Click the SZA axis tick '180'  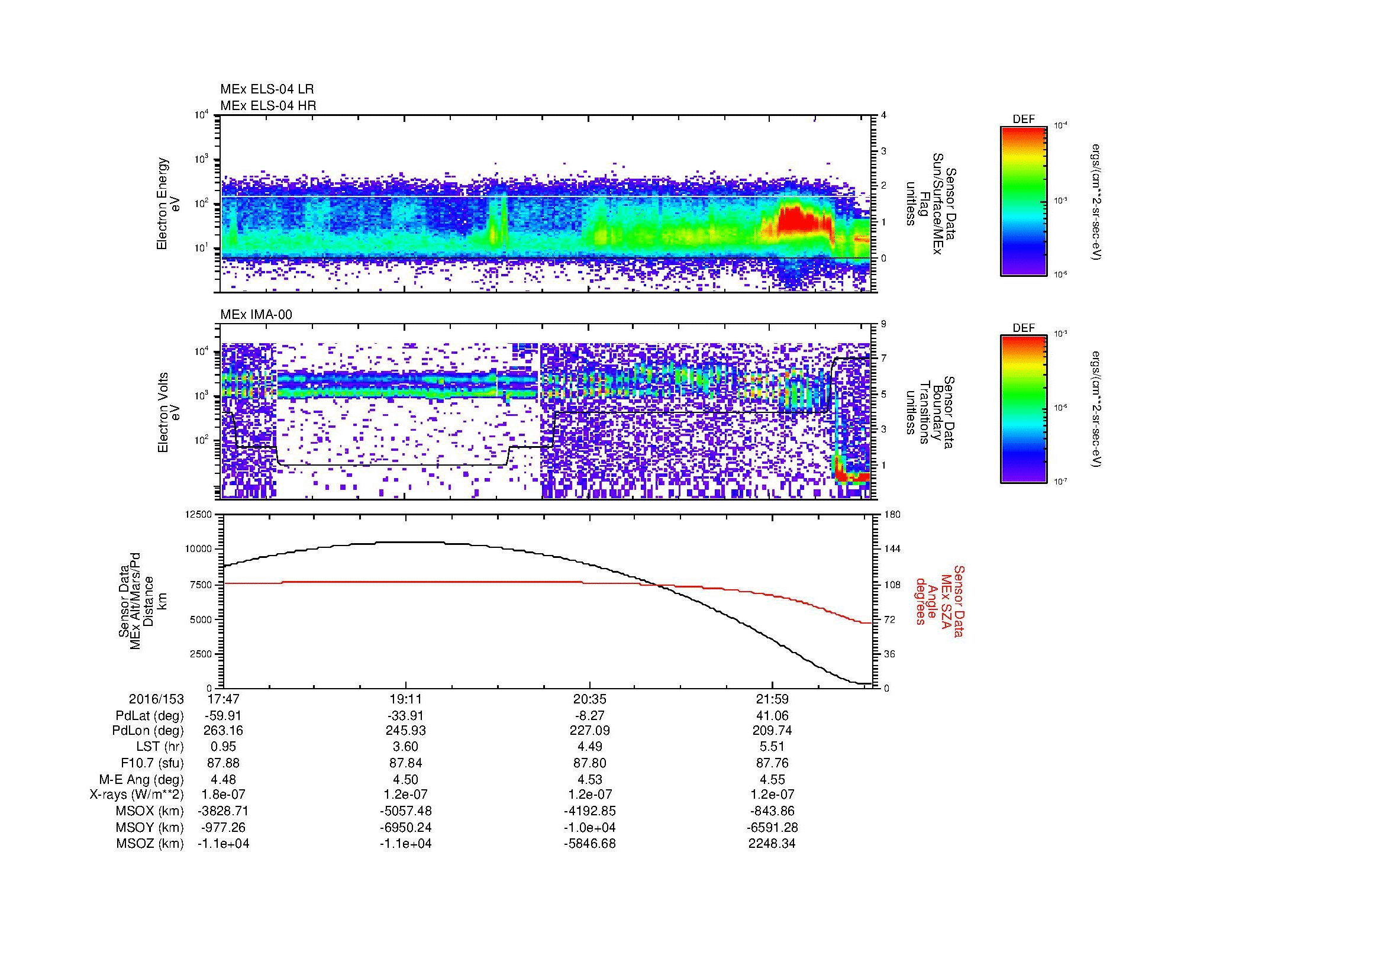coord(893,515)
